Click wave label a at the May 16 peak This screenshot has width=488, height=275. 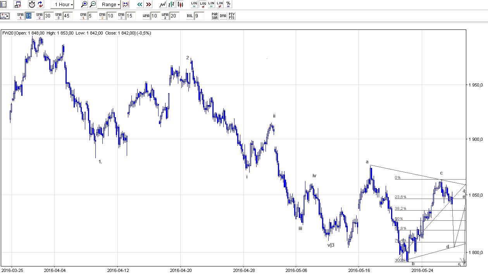(367, 162)
